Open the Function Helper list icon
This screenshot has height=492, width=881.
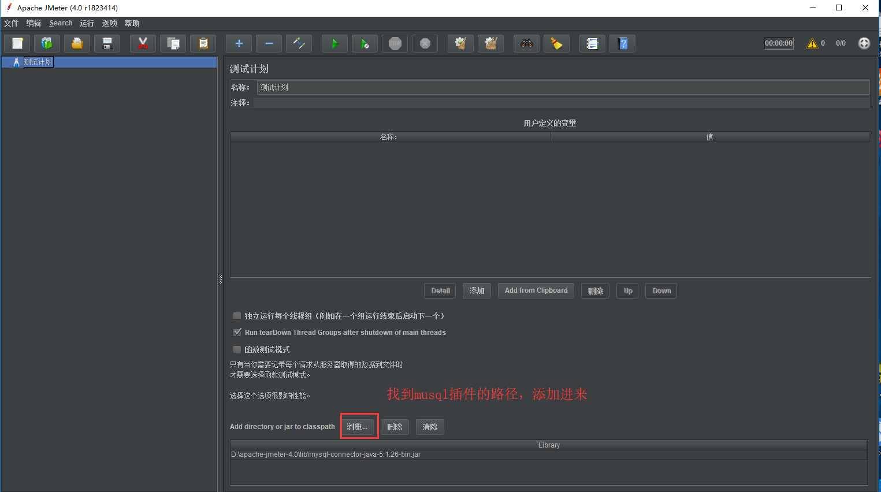tap(592, 43)
